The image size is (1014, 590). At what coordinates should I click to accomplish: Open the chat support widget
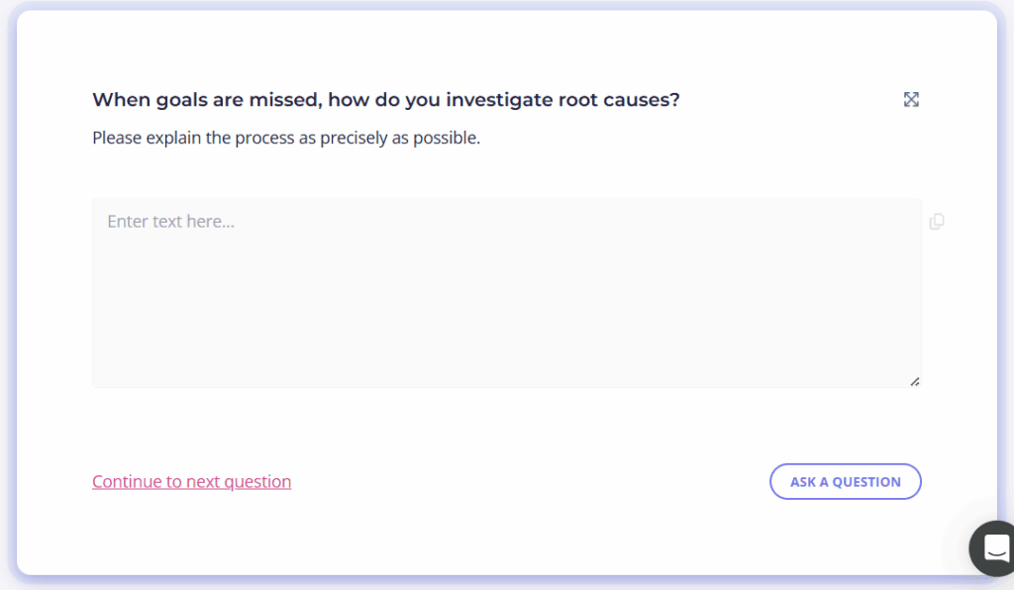995,546
